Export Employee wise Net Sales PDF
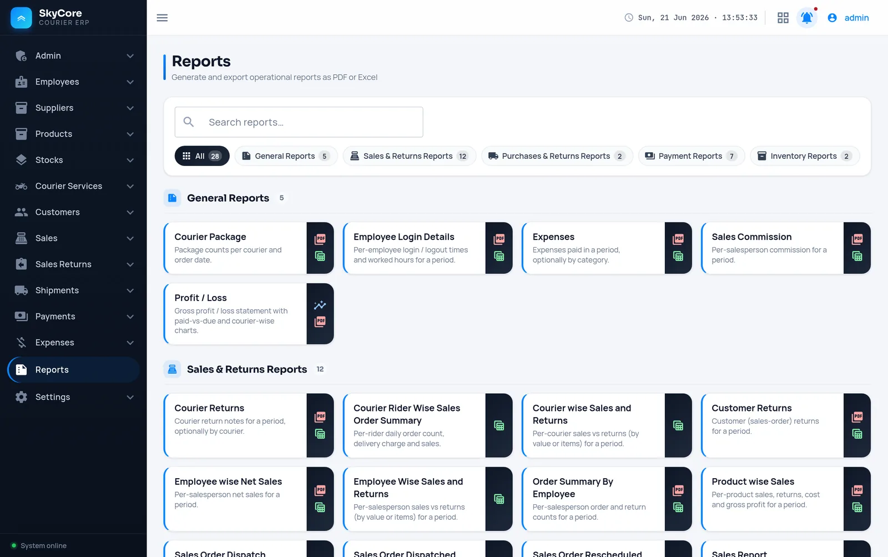Viewport: 888px width, 557px height. click(320, 490)
